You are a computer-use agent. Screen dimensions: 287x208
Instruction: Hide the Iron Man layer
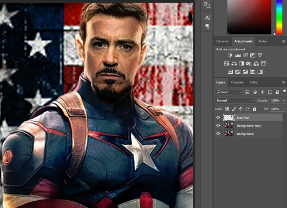click(x=218, y=118)
